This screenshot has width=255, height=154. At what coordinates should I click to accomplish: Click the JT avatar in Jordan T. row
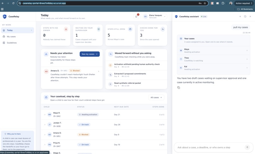(50, 125)
